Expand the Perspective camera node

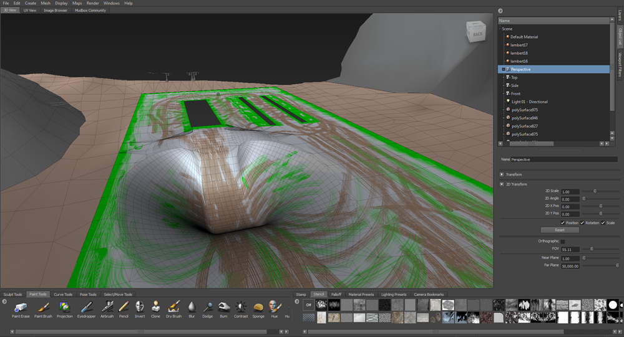coord(504,69)
